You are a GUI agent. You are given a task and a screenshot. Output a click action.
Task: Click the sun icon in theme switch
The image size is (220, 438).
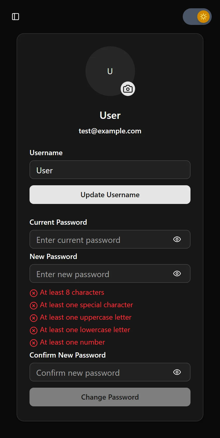203,17
